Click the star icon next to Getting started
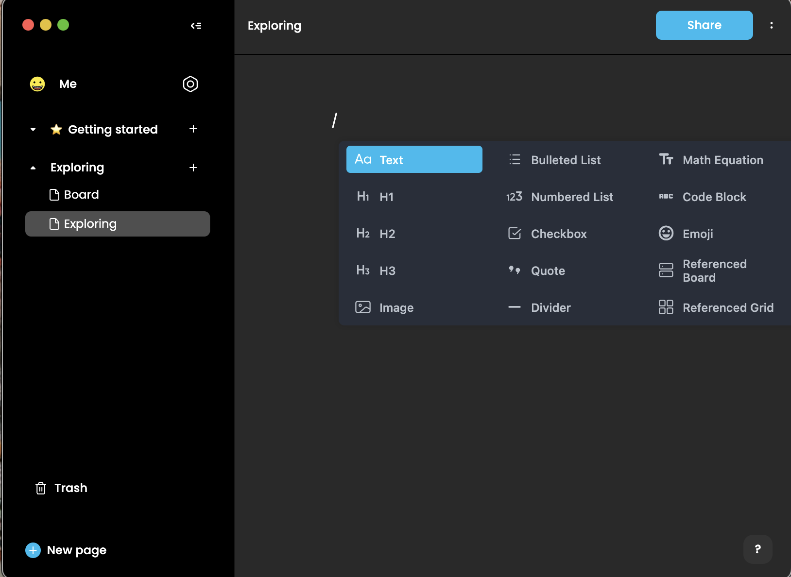Viewport: 791px width, 577px height. click(56, 129)
